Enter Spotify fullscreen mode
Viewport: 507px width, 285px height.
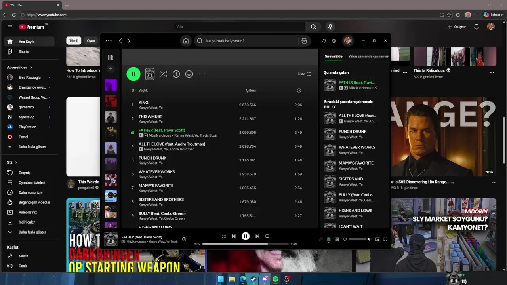385,239
